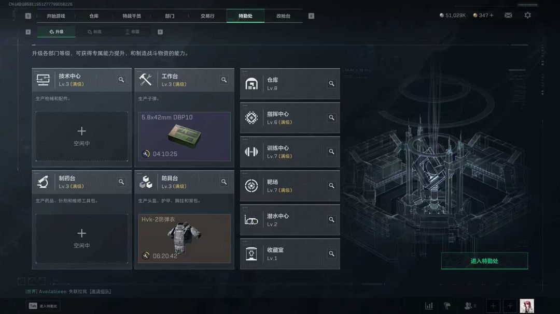The image size is (560, 314).
Task: Add production in idle 技术中心 slot
Action: (82, 136)
